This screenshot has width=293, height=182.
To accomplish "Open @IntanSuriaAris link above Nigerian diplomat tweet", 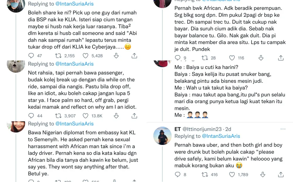I will click(74, 124).
